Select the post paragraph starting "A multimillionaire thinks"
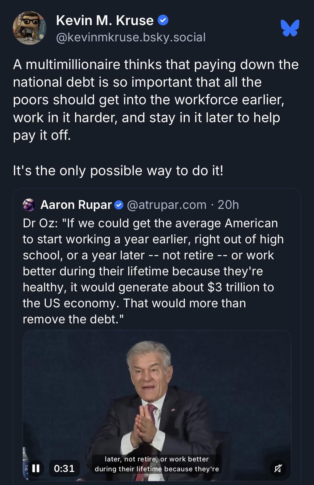Viewport: 314px width, 485px height. click(156, 100)
